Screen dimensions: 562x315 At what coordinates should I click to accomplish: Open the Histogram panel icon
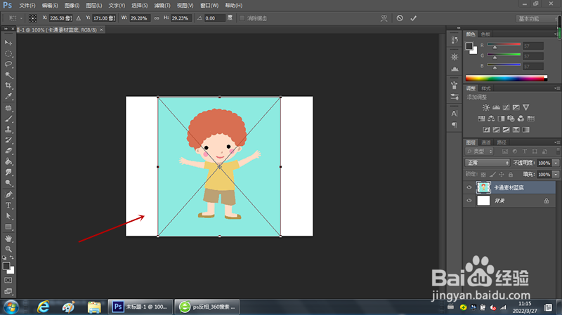(x=455, y=68)
